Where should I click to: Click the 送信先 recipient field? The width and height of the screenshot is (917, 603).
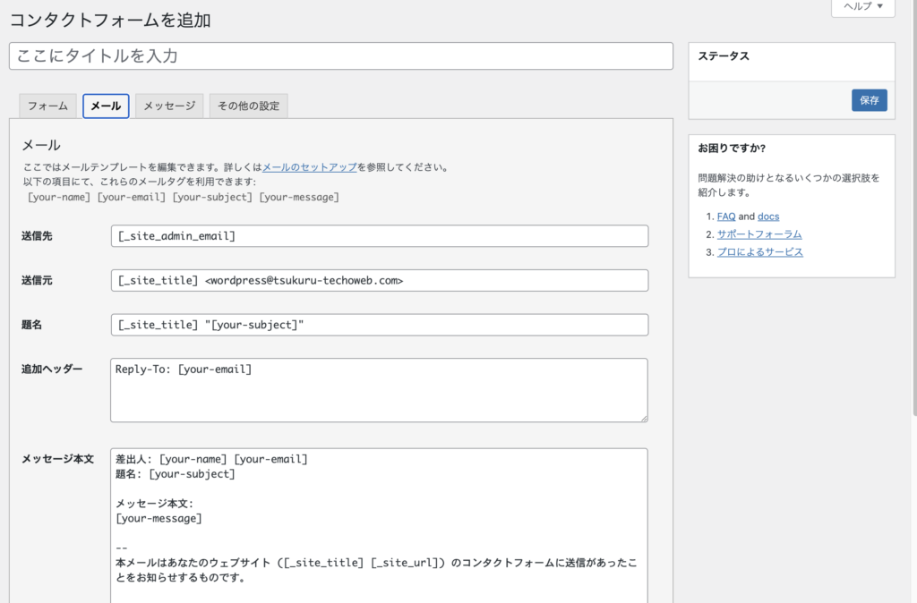pos(379,236)
